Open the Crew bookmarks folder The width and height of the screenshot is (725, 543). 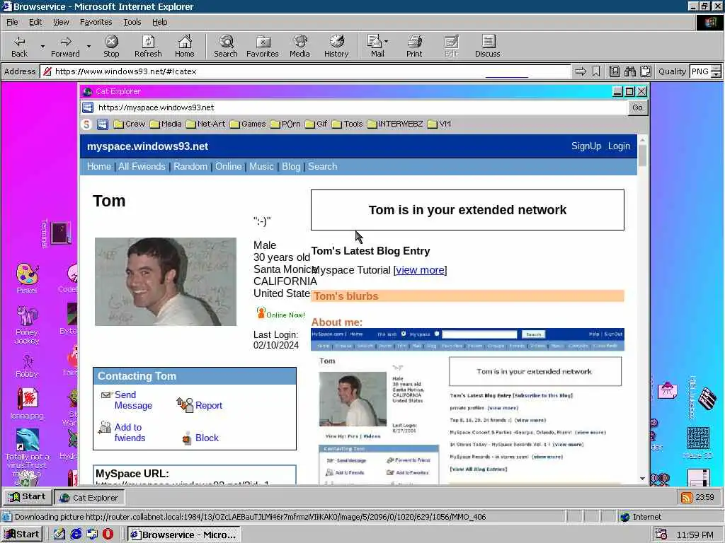point(130,124)
